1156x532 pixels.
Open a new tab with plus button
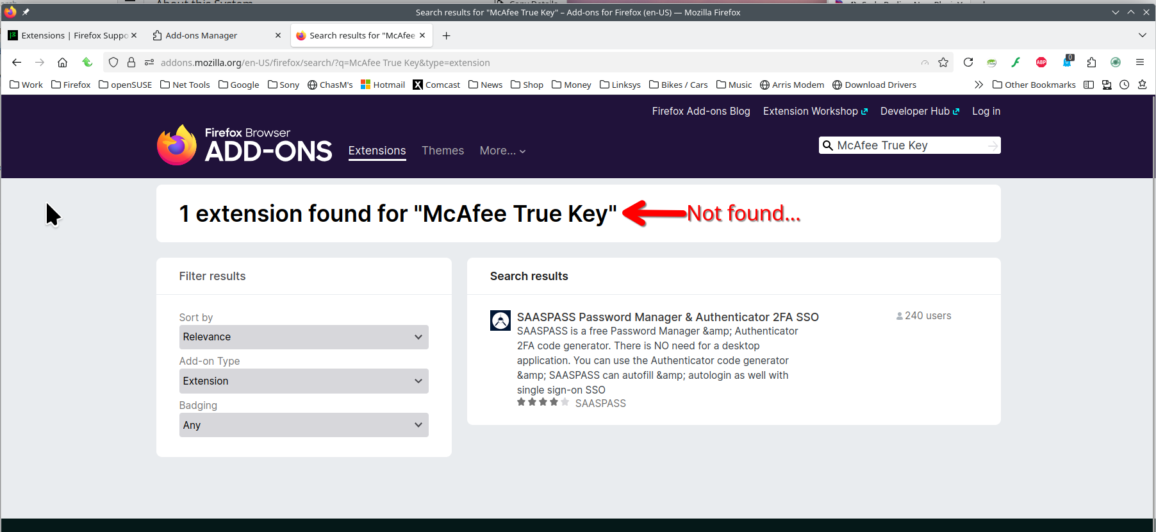click(447, 35)
